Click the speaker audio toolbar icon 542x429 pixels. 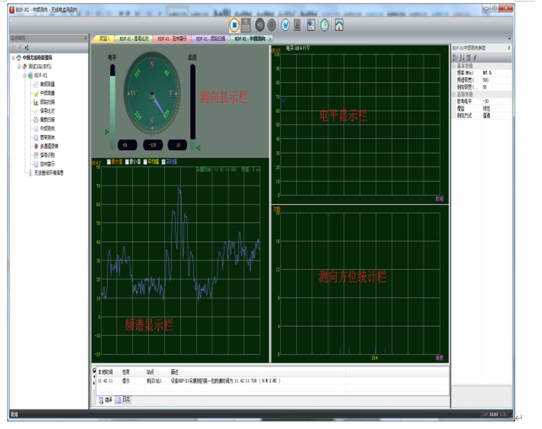[x=260, y=25]
